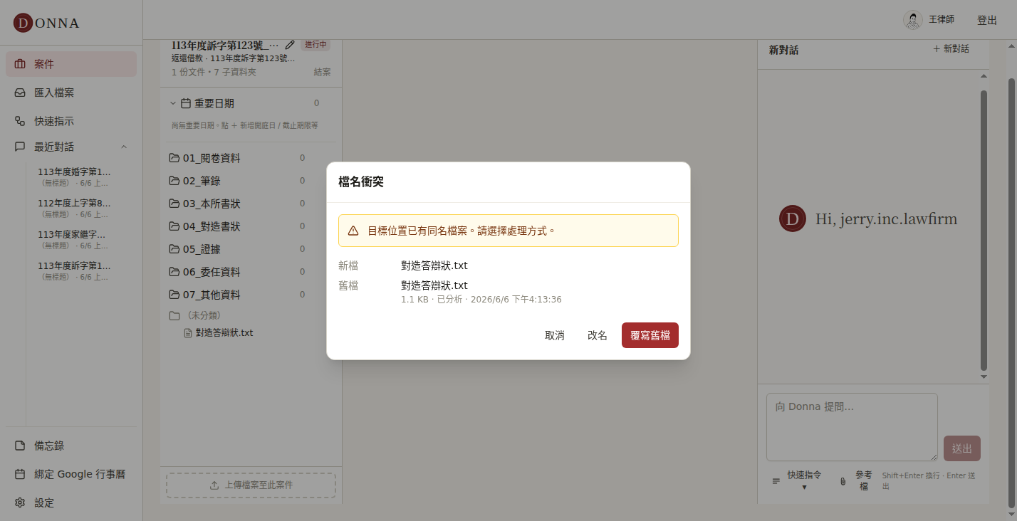
Task: Open the 快速指令 dropdown
Action: (x=798, y=480)
